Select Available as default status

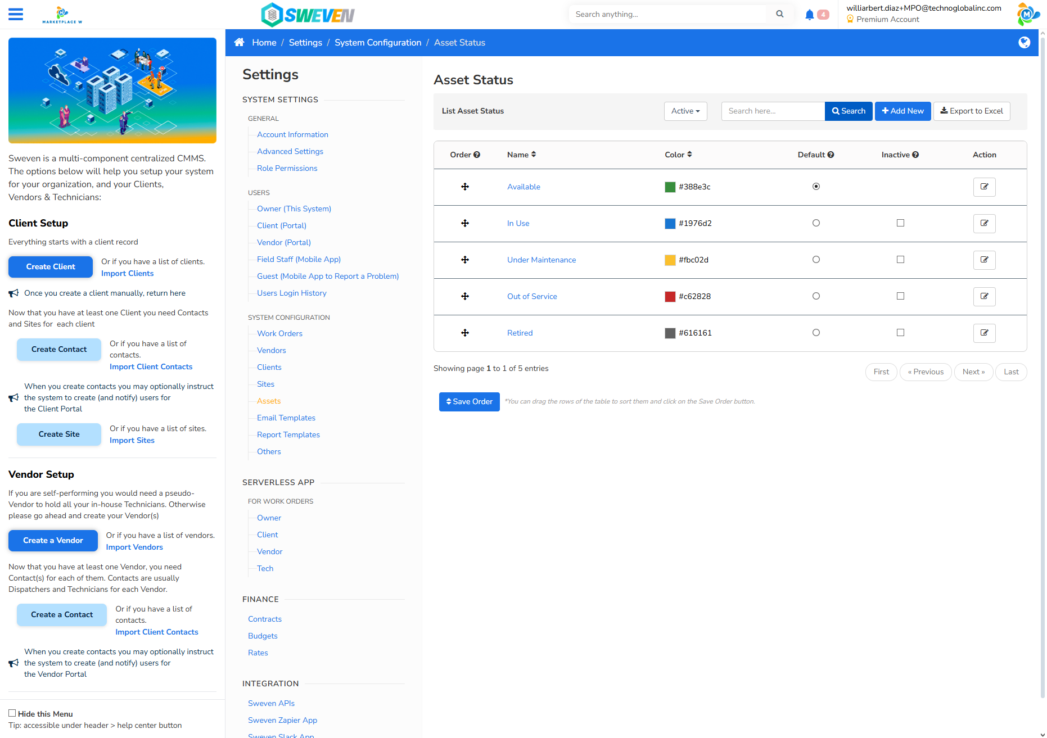pyautogui.click(x=816, y=187)
